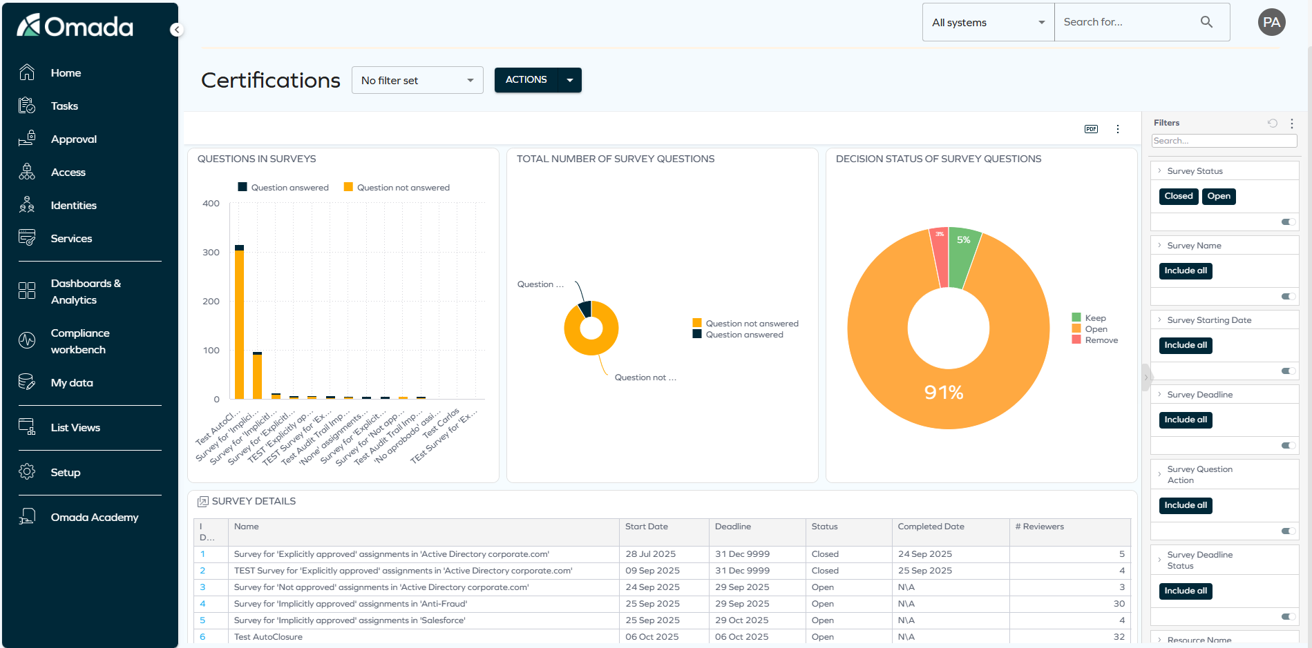Enable the Survey Name filter toggle
This screenshot has height=648, width=1312.
[x=1286, y=296]
